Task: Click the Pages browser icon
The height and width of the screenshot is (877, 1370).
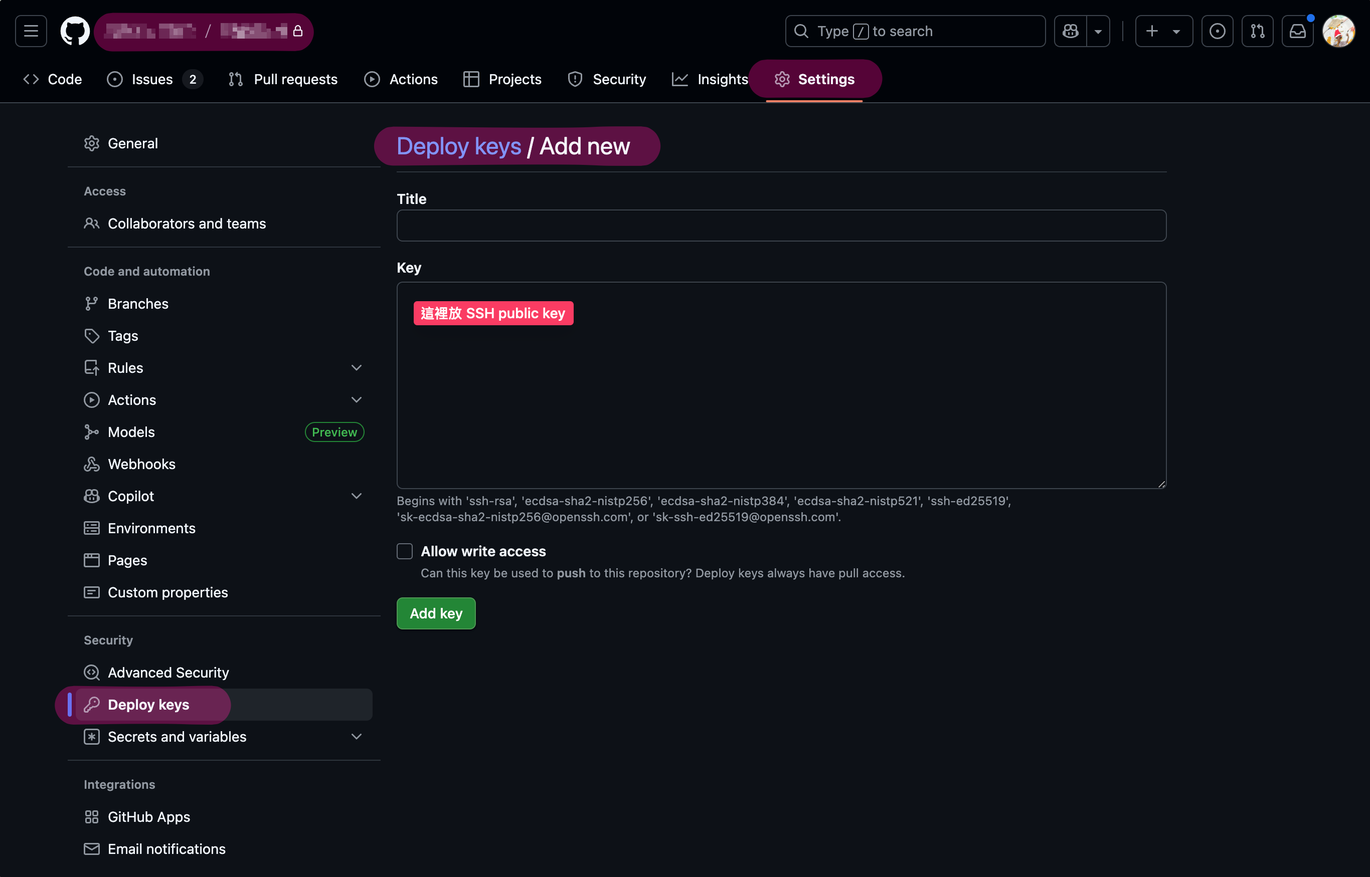Action: [92, 560]
